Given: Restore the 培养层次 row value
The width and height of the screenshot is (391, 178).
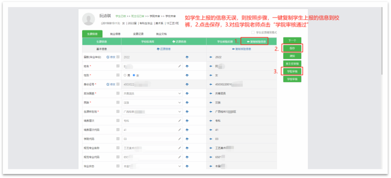Looking at the screenshot, I should point(187,121).
